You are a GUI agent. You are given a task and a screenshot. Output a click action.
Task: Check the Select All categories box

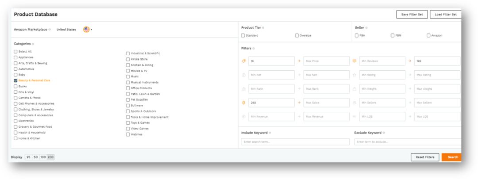(15, 51)
